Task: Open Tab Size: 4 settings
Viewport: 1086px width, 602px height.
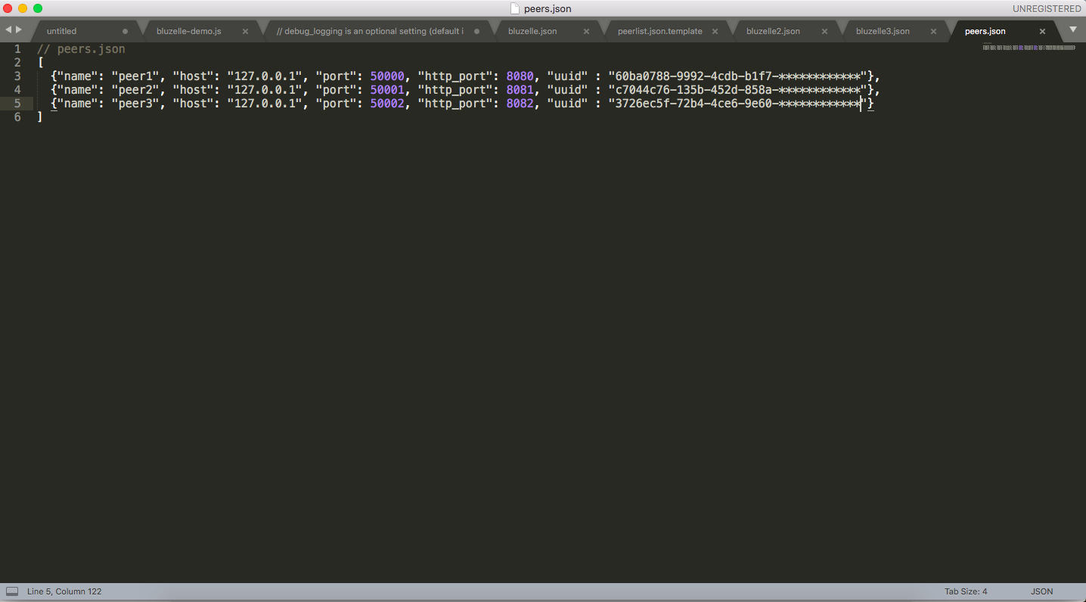Action: [x=966, y=591]
